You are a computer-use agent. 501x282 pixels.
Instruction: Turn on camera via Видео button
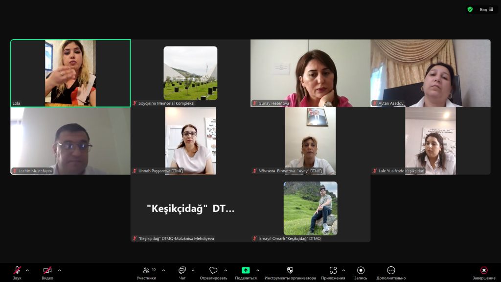click(47, 273)
